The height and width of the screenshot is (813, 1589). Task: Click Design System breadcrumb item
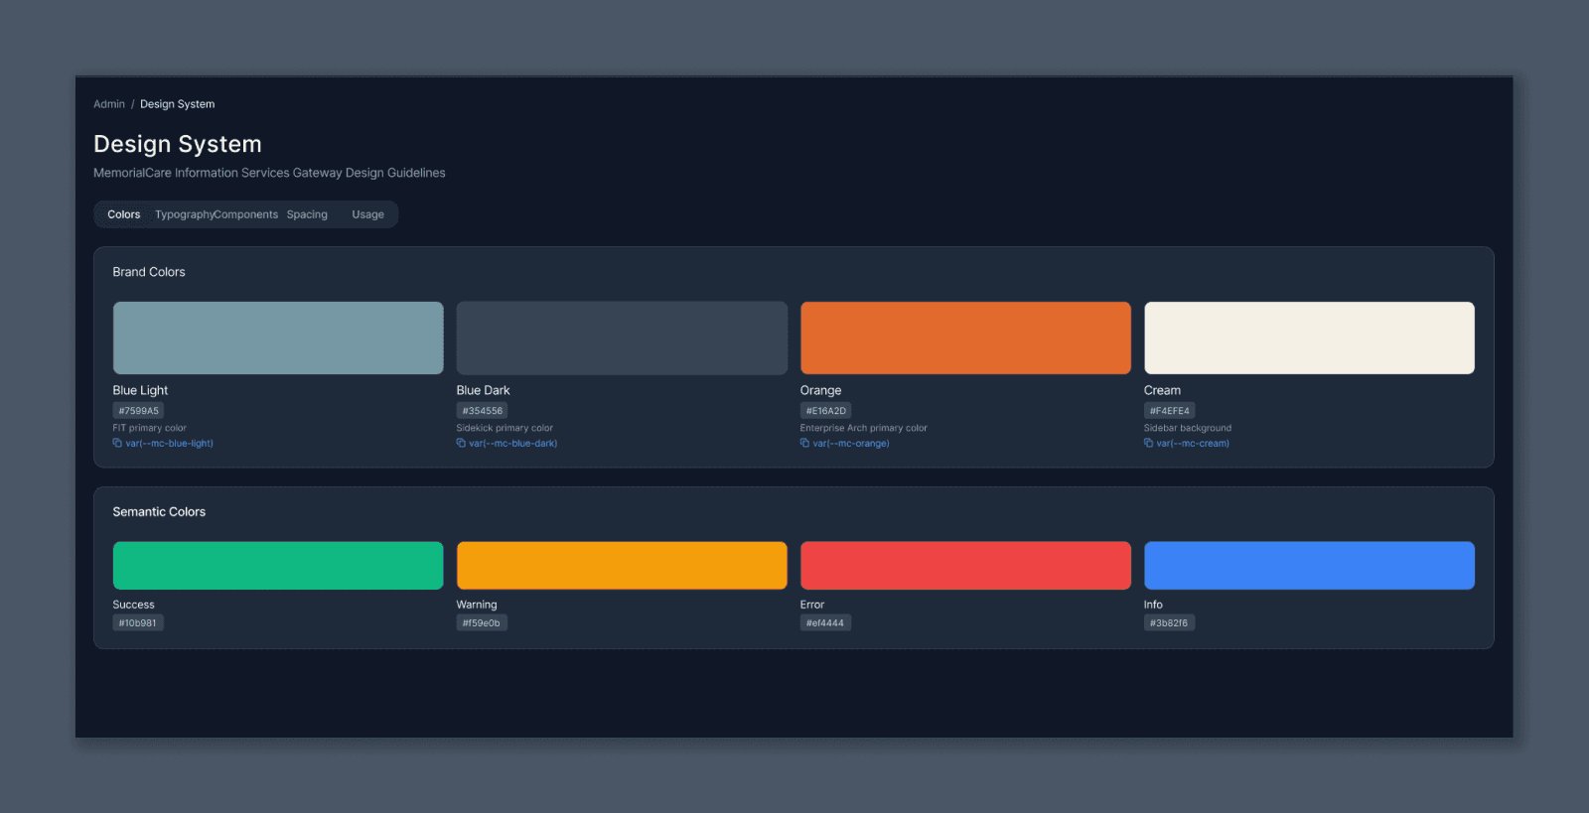pos(177,104)
